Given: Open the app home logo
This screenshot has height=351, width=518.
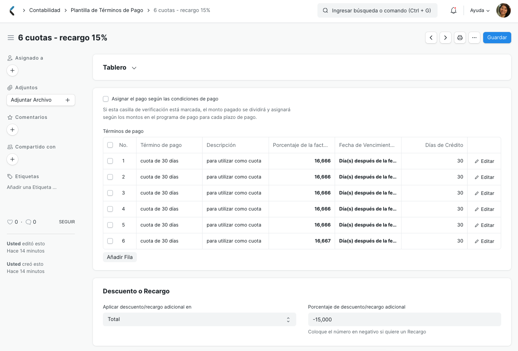Looking at the screenshot, I should (12, 11).
